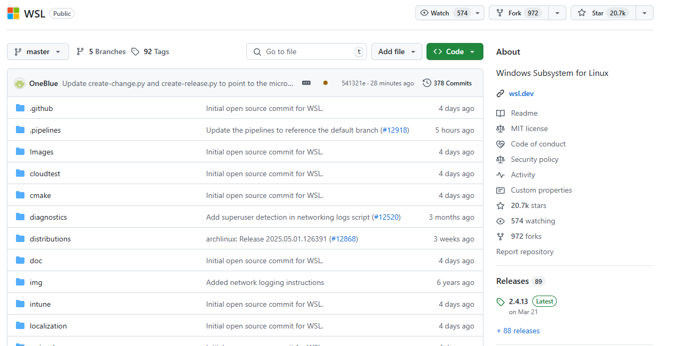Open the master branch selector dropdown
Viewport: 694px width, 346px height.
pos(38,51)
